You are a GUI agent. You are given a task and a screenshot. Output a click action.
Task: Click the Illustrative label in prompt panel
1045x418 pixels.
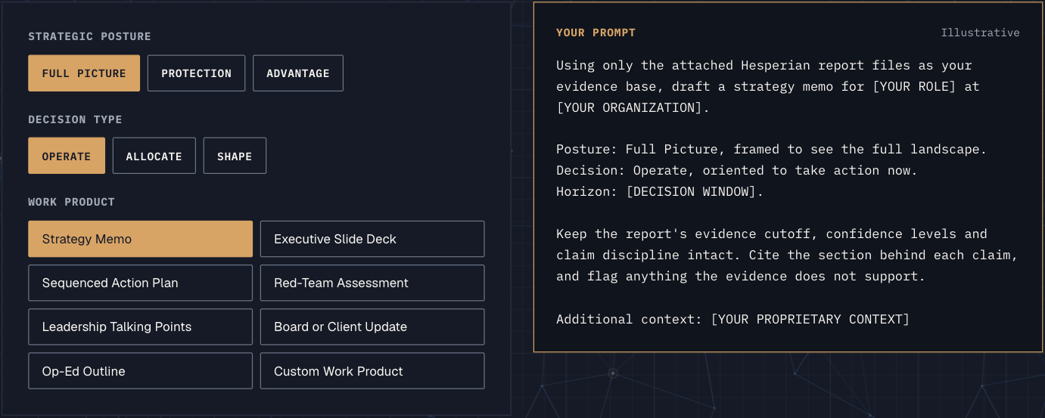point(980,33)
